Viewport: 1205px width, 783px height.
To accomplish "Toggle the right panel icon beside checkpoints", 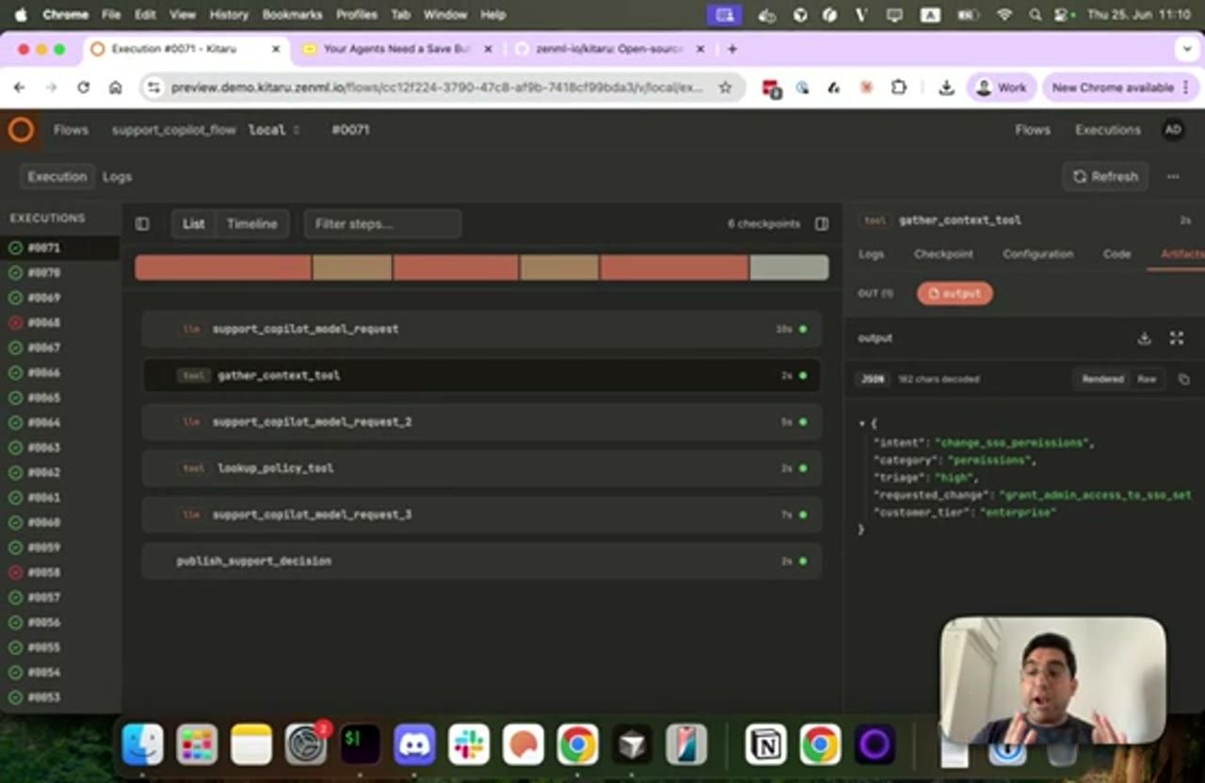I will tap(822, 224).
